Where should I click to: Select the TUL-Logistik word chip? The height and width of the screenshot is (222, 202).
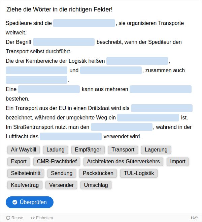tap(139, 173)
